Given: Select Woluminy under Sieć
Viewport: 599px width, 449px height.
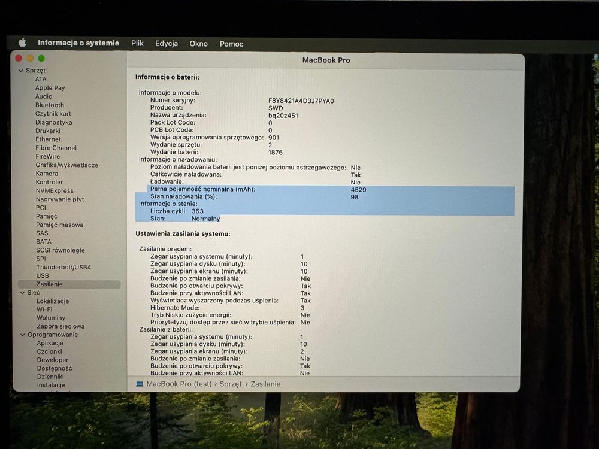Looking at the screenshot, I should click(51, 318).
